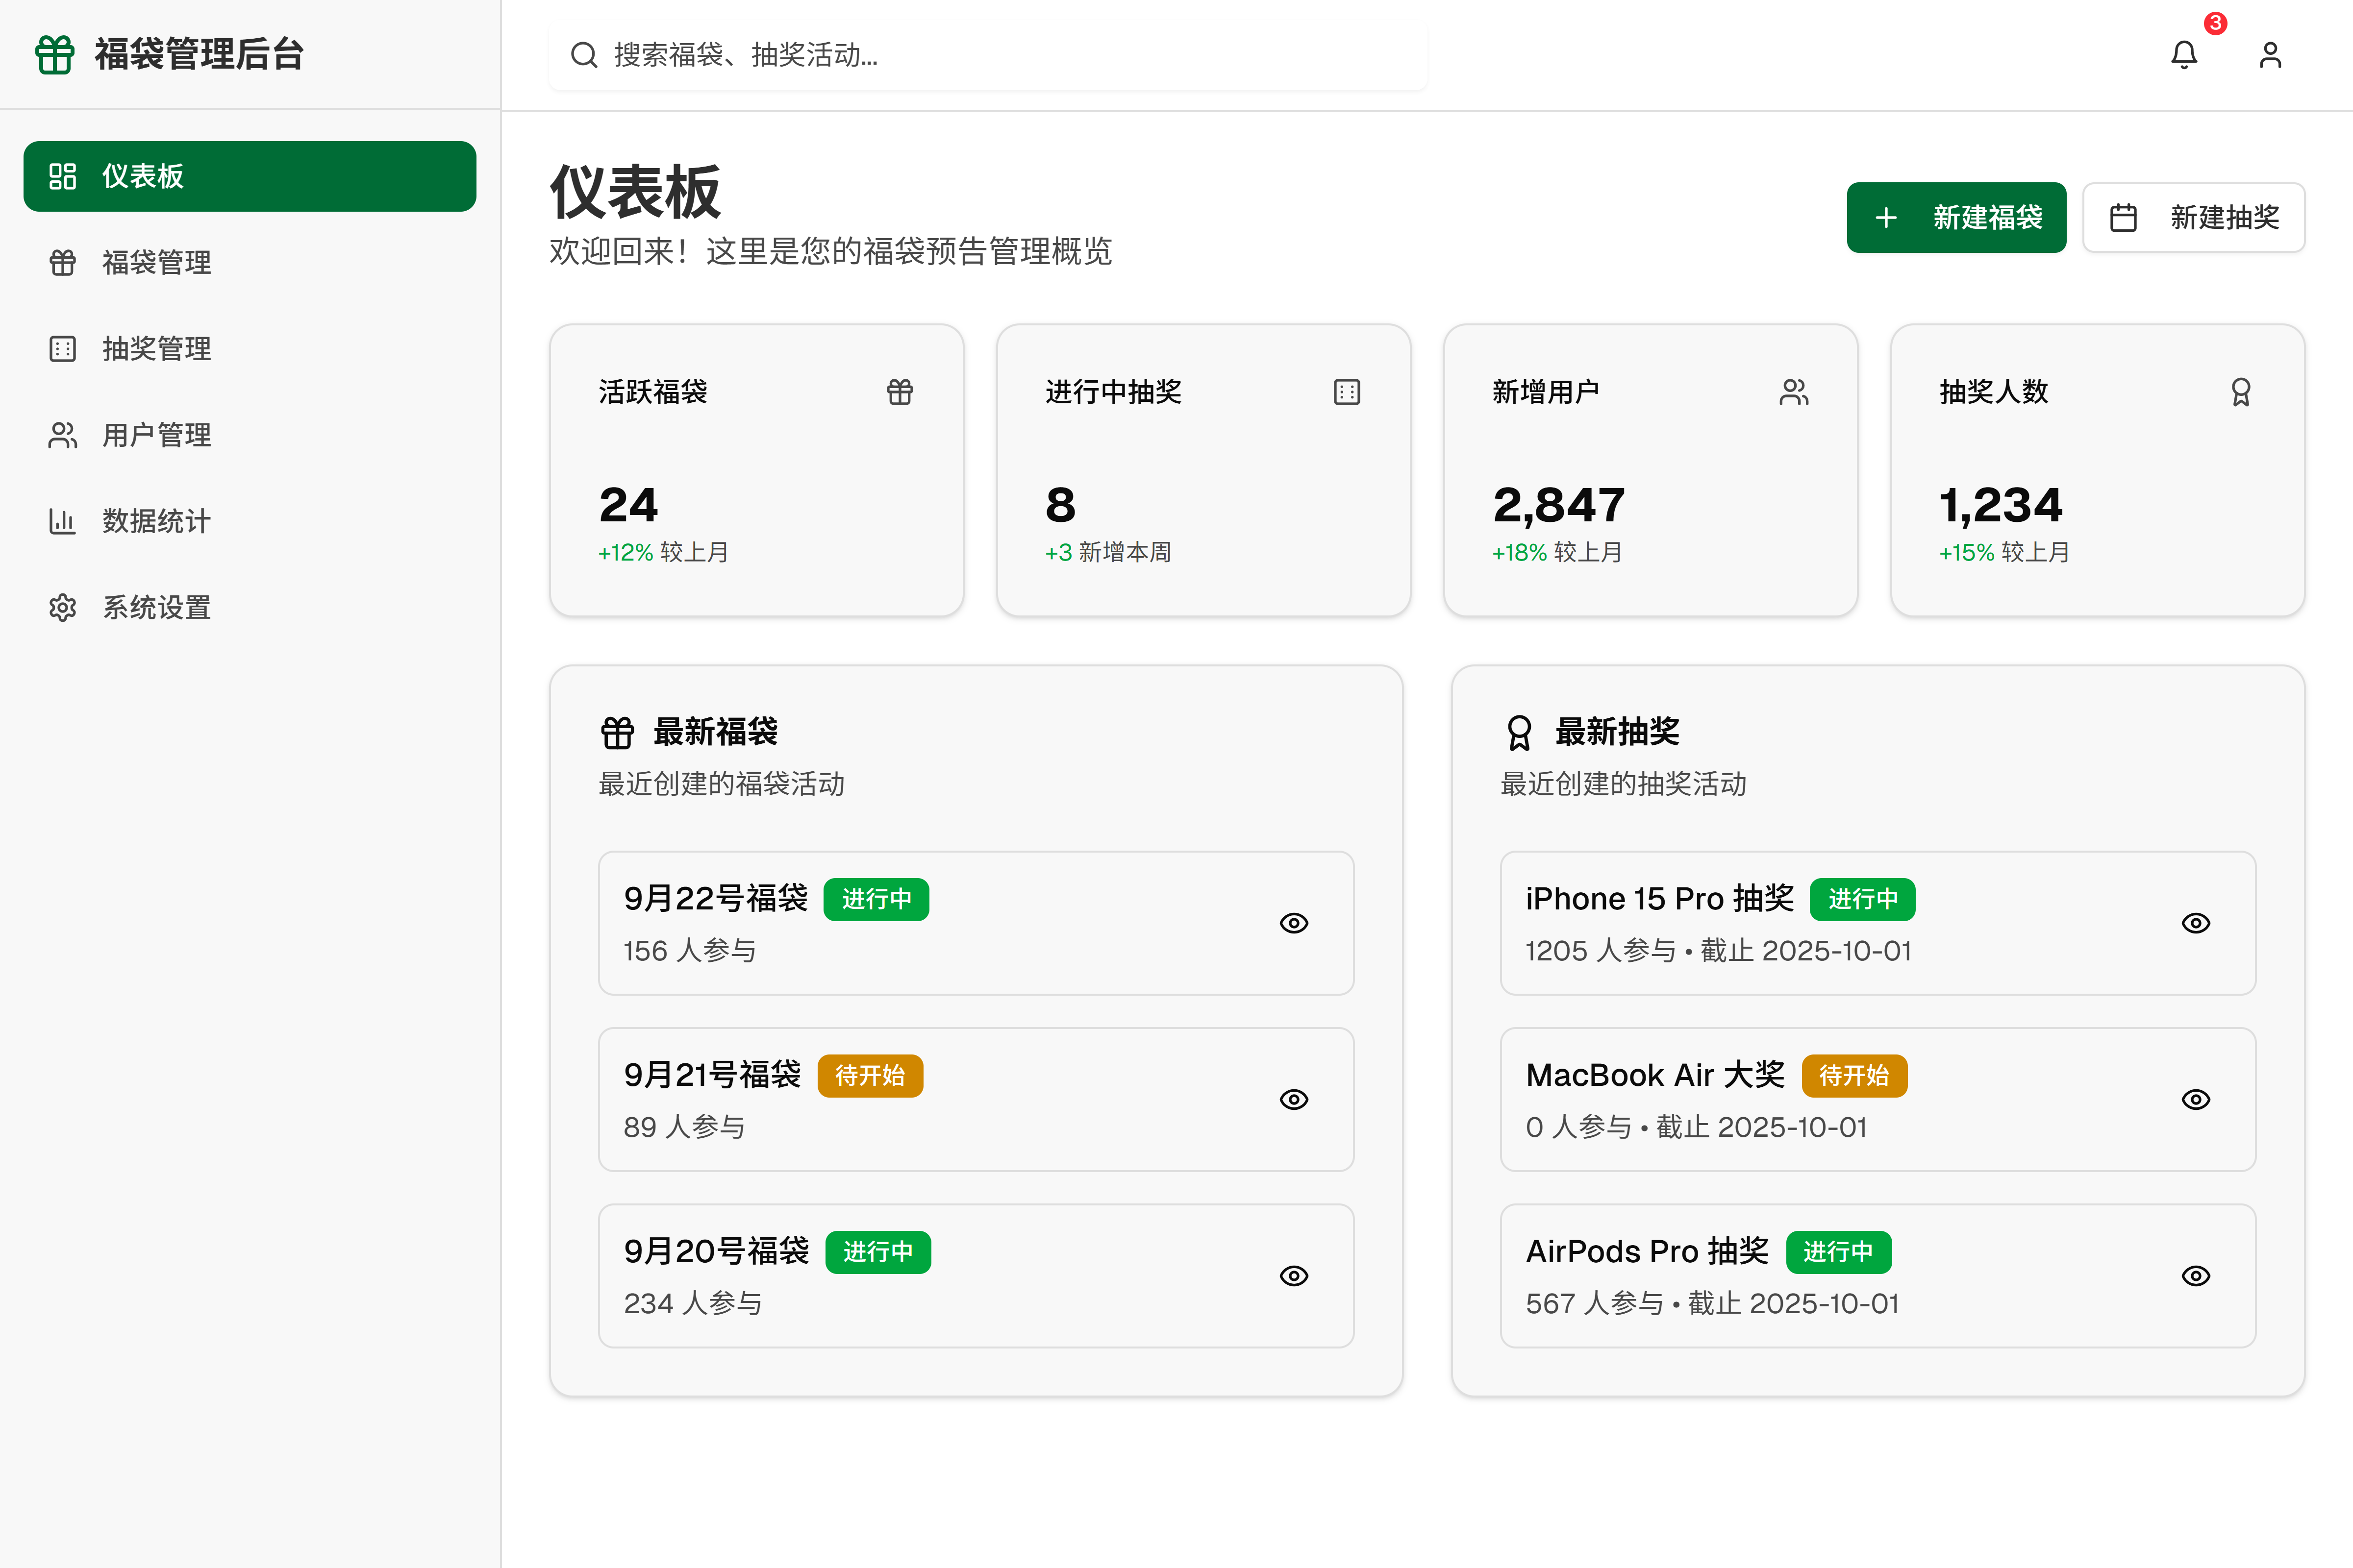
Task: Click the user profile icon
Action: [x=2270, y=55]
